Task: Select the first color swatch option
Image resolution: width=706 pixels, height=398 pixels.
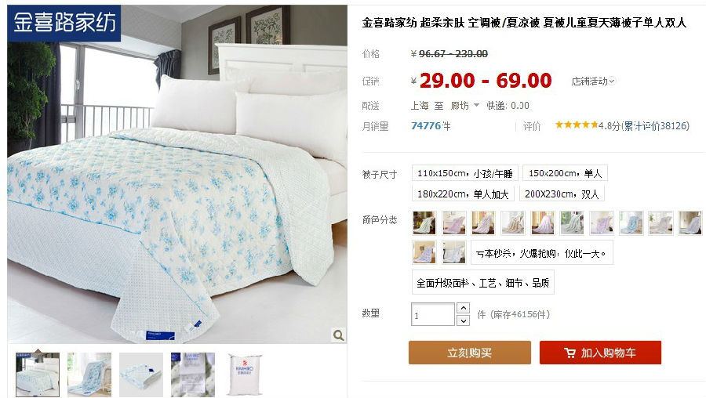Action: point(424,223)
